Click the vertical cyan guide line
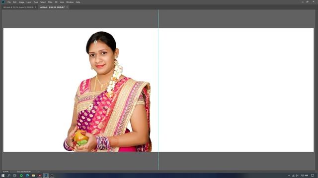The width and height of the screenshot is (318, 178). tap(158, 90)
